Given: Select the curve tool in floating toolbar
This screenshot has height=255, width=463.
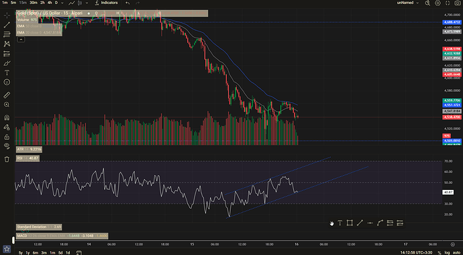Looking at the screenshot, I should (x=380, y=223).
